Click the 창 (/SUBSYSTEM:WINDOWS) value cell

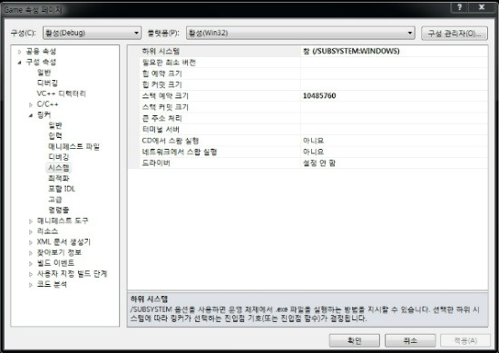pyautogui.click(x=394, y=51)
